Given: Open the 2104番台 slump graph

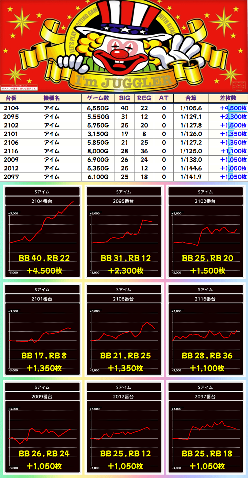Looking at the screenshot, I should 43,241.
